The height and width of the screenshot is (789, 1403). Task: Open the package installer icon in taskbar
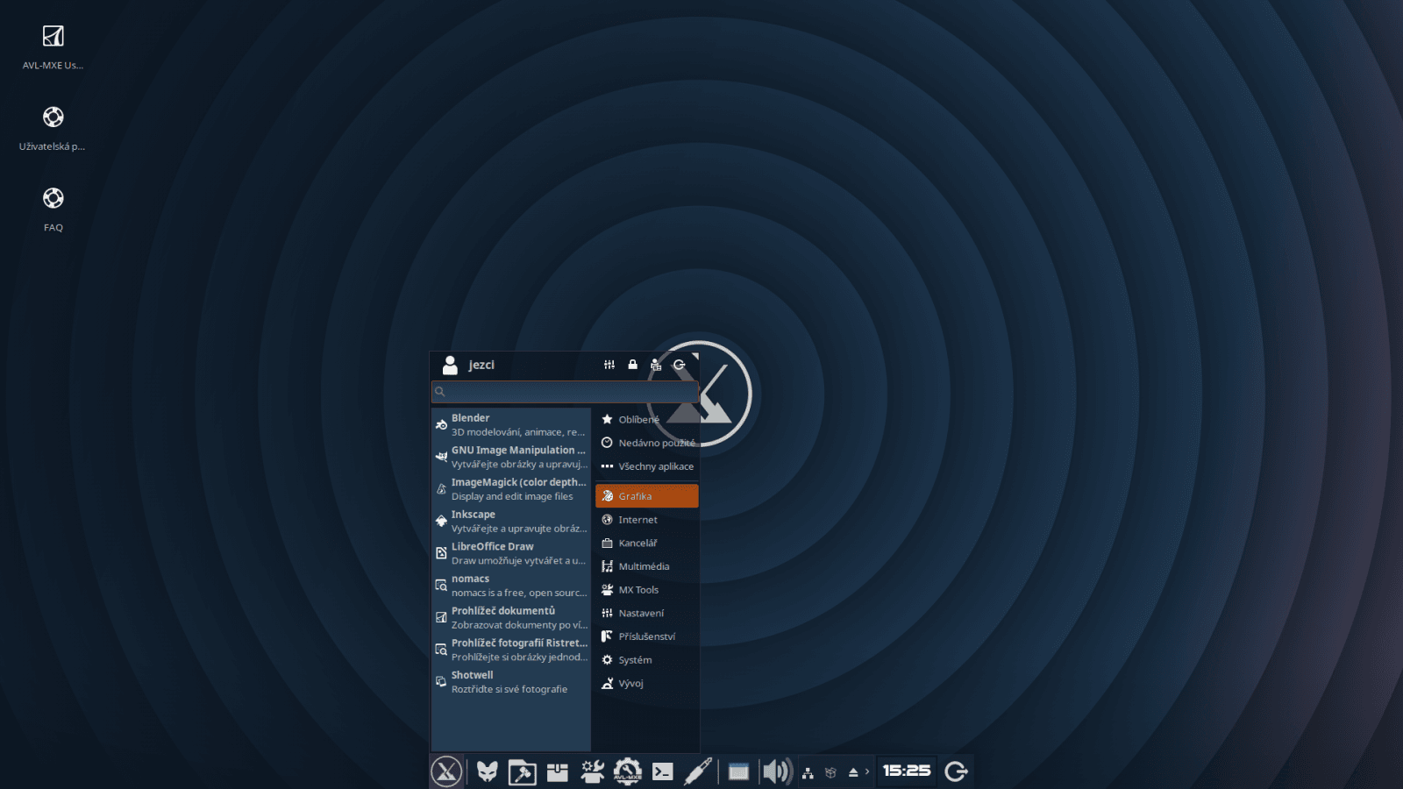coord(557,771)
